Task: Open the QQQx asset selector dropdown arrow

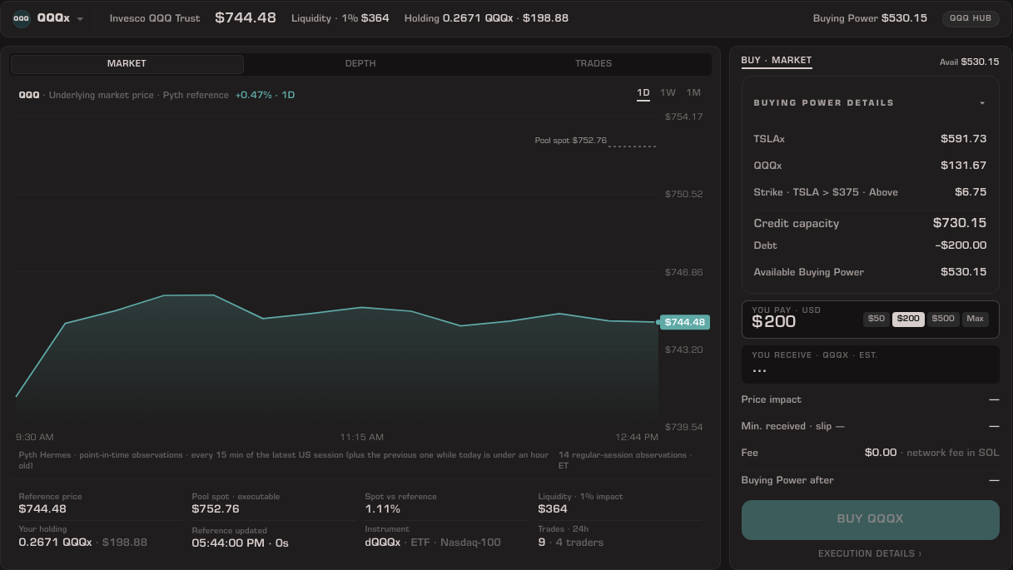Action: 80,19
